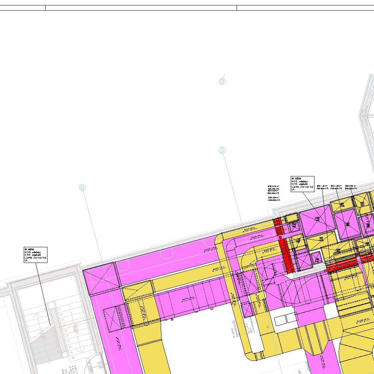Click the 'BSK 0.84 m²' label text
This screenshot has height=374, width=374.
point(274,198)
